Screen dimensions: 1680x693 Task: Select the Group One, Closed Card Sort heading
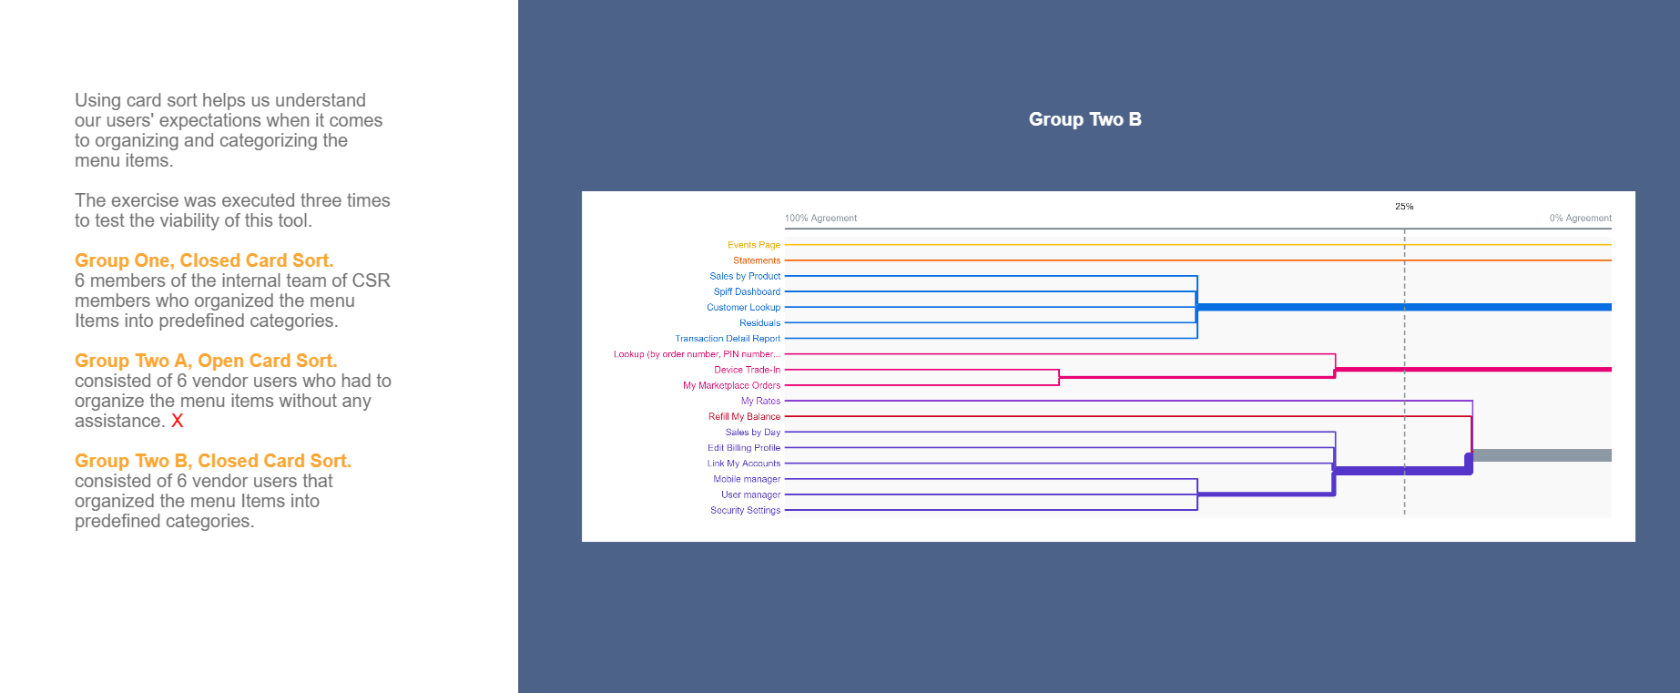click(x=204, y=260)
